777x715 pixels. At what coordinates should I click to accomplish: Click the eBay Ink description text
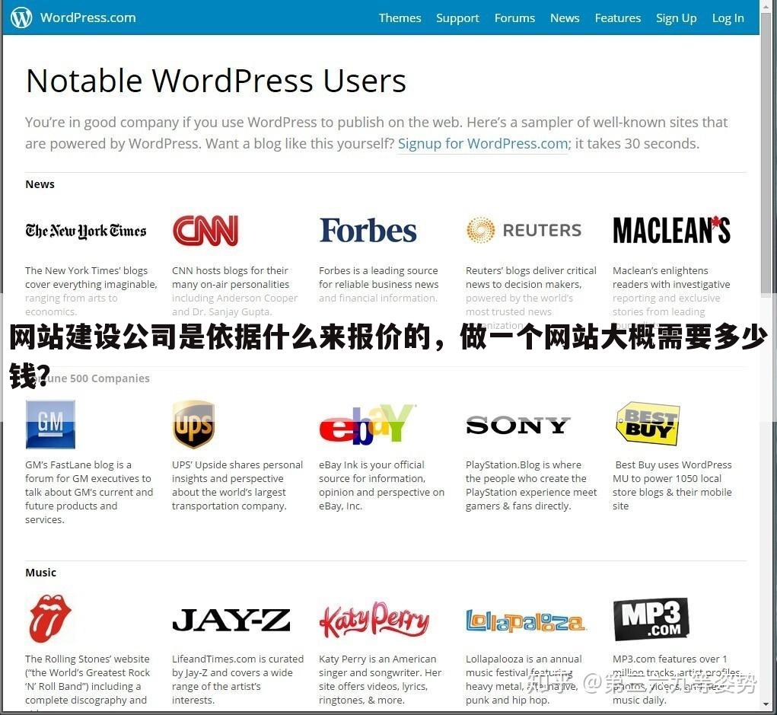tap(381, 486)
